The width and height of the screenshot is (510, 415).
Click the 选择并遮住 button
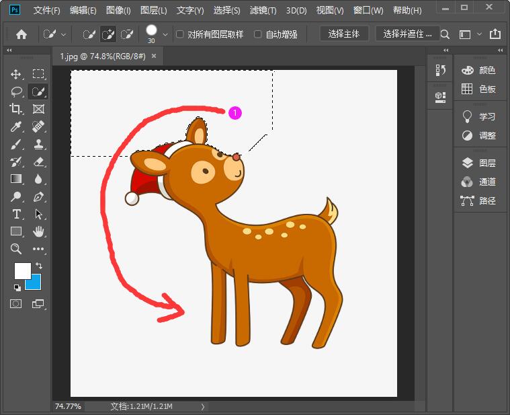point(408,34)
